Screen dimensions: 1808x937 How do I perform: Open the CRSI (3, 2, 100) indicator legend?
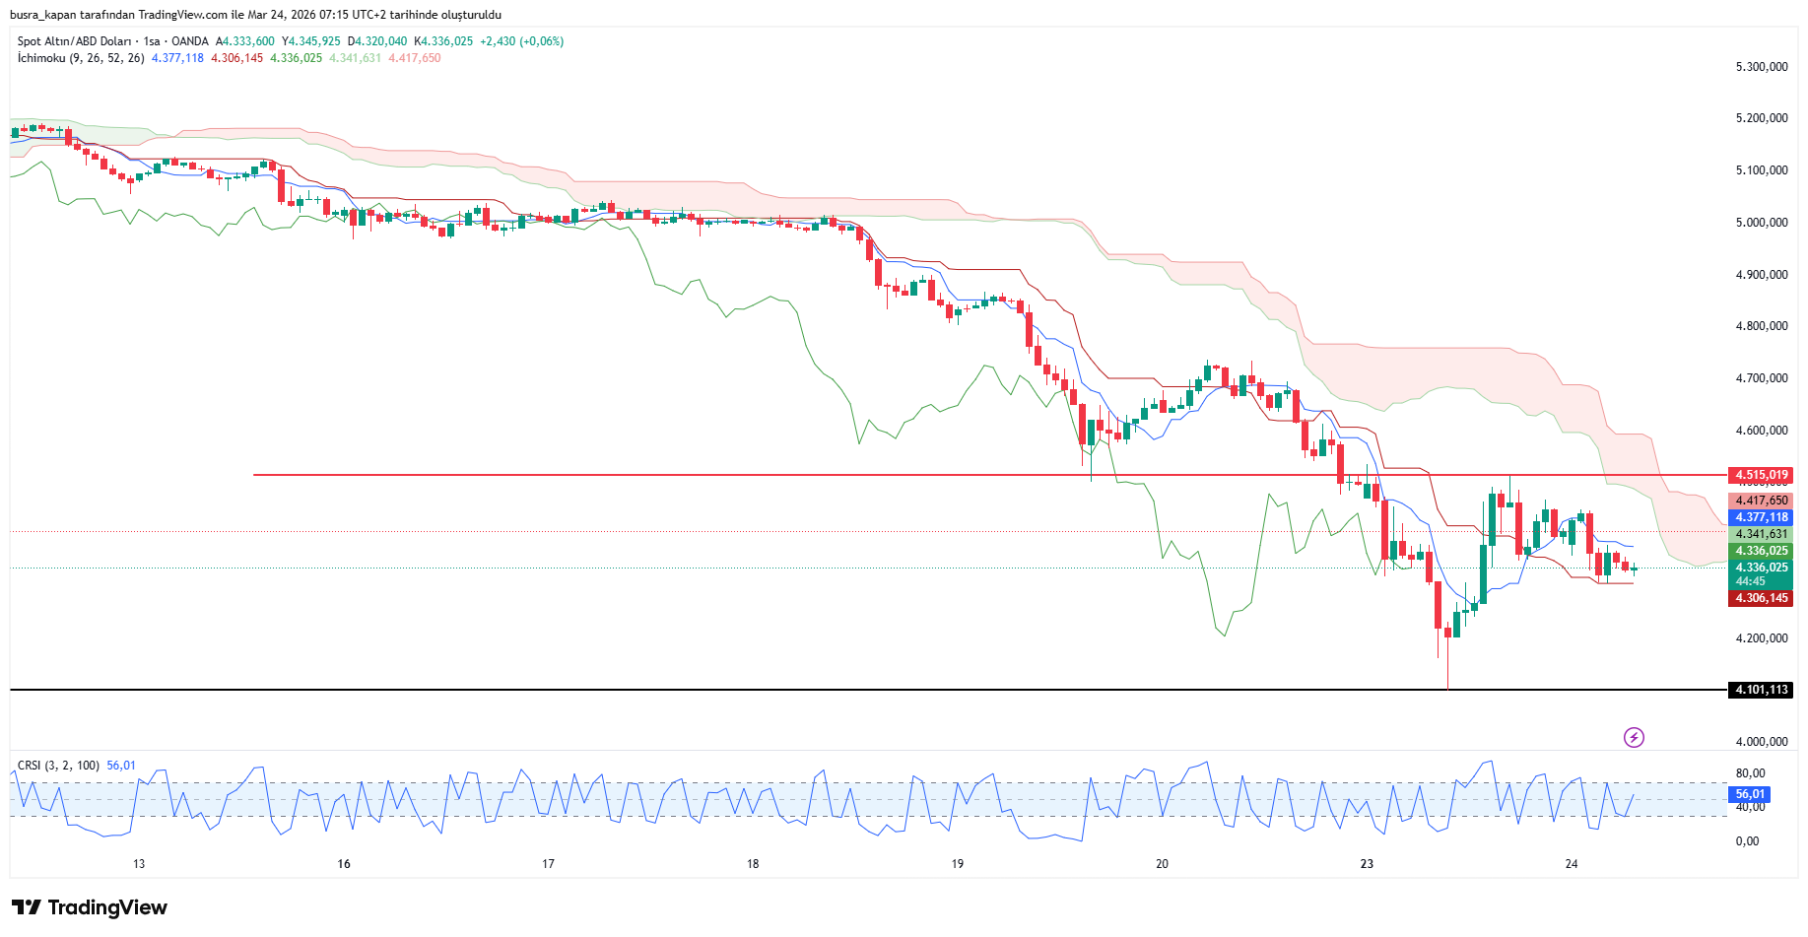tap(58, 766)
